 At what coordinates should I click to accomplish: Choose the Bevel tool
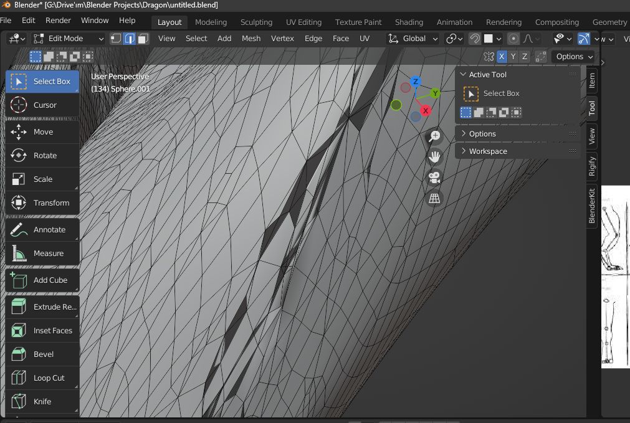42,354
